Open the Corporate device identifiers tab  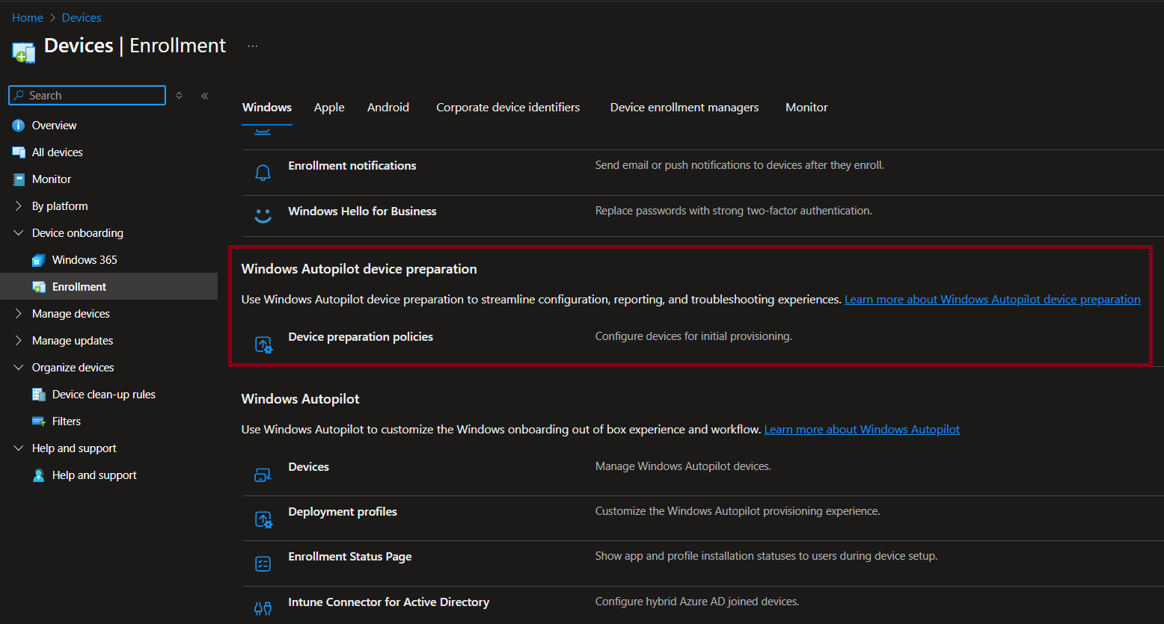[x=508, y=107]
